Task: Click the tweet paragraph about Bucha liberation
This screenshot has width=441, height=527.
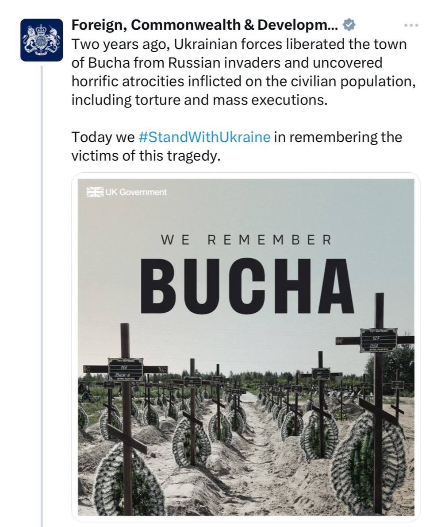Action: coord(243,72)
